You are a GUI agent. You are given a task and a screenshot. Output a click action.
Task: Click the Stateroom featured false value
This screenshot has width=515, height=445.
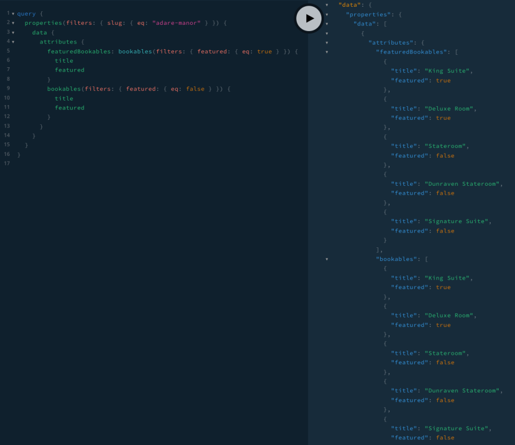(x=445, y=155)
